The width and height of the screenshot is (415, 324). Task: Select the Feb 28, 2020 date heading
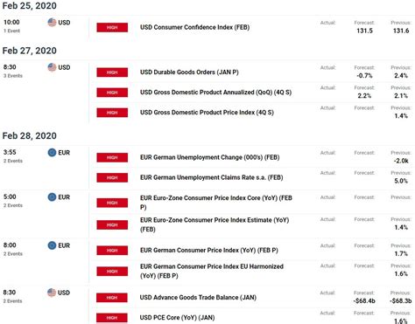tap(30, 136)
